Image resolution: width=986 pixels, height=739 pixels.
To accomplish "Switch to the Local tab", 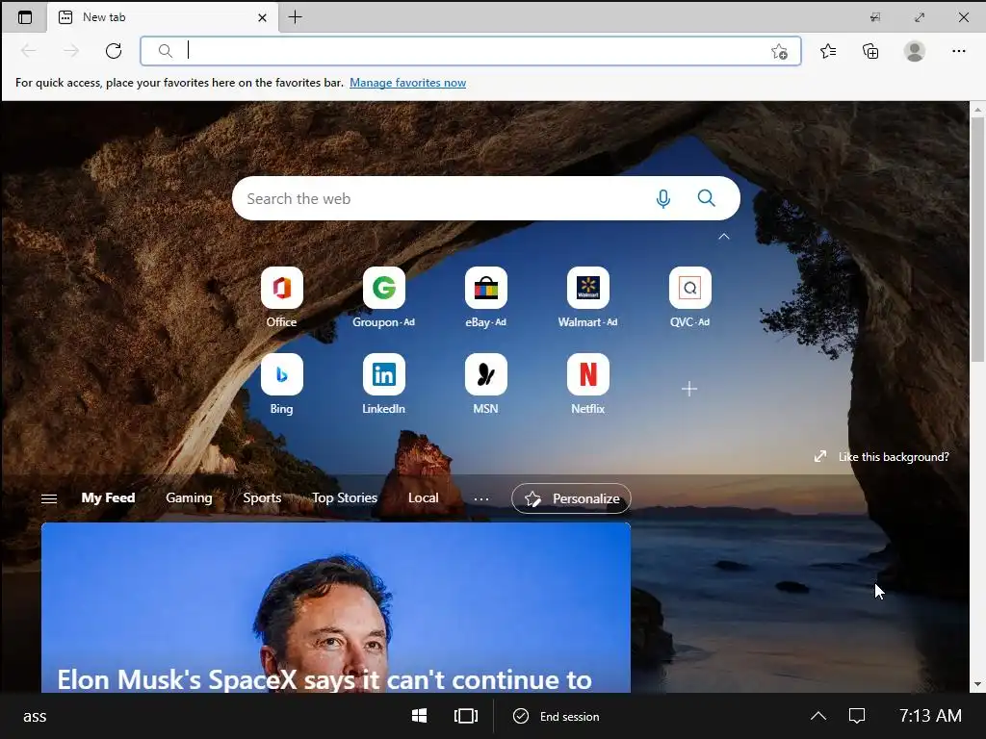I will click(424, 497).
